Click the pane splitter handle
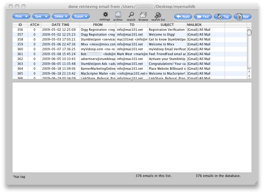264x194 pixels. tap(132, 81)
